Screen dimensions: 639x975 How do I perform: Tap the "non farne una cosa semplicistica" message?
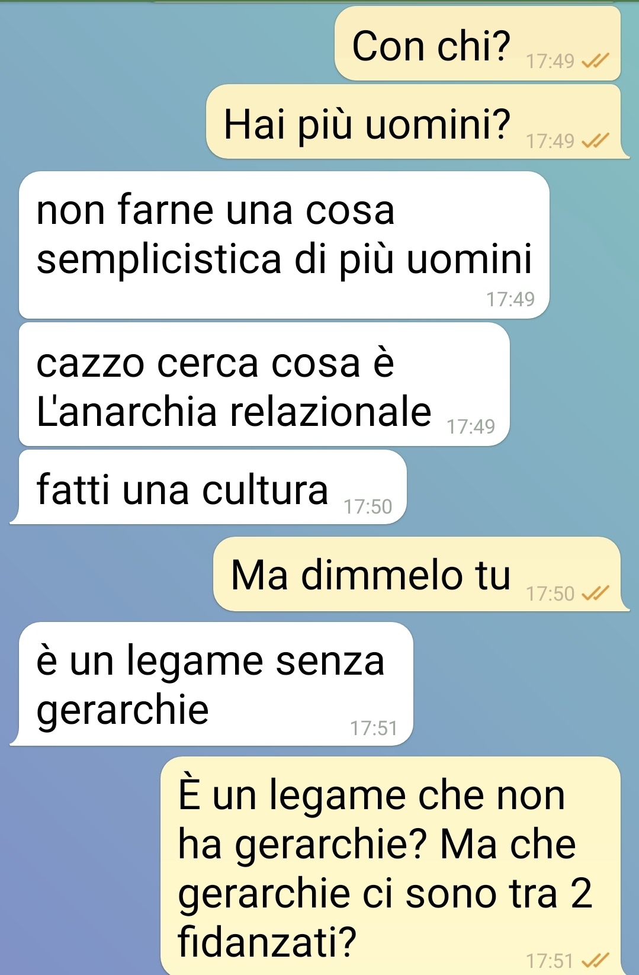point(284,245)
